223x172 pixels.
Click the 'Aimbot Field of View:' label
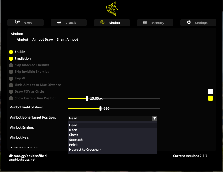pos(27,107)
